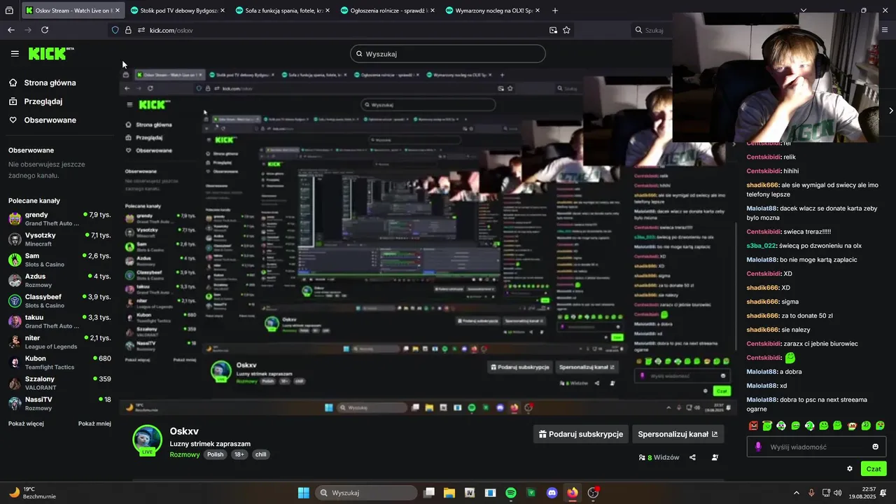Screen dimensions: 896x504
Task: Open the Rozmowy category link
Action: pyautogui.click(x=185, y=454)
